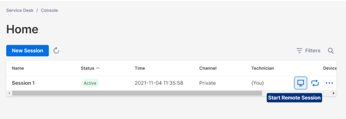
Task: Sort by the Name column header
Action: pos(18,68)
